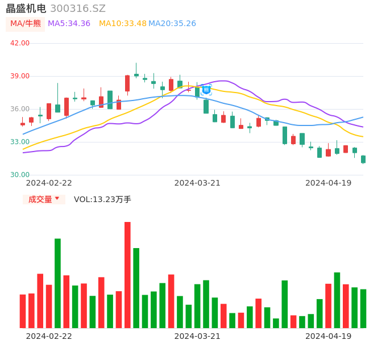Select the rightmost volume bar

[363, 308]
